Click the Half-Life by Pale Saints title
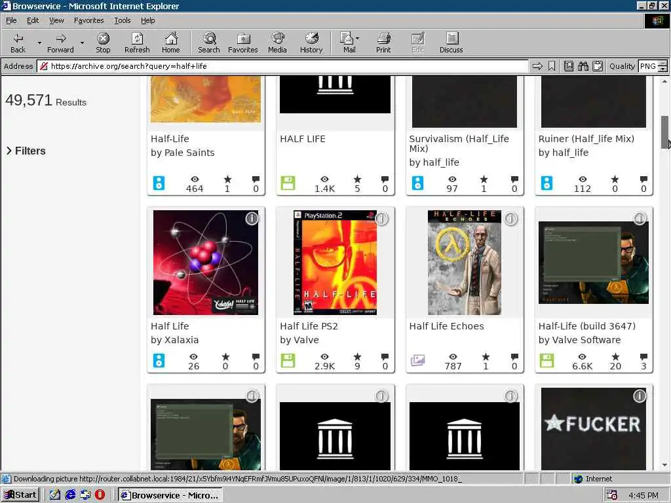This screenshot has height=503, width=671. (x=170, y=139)
